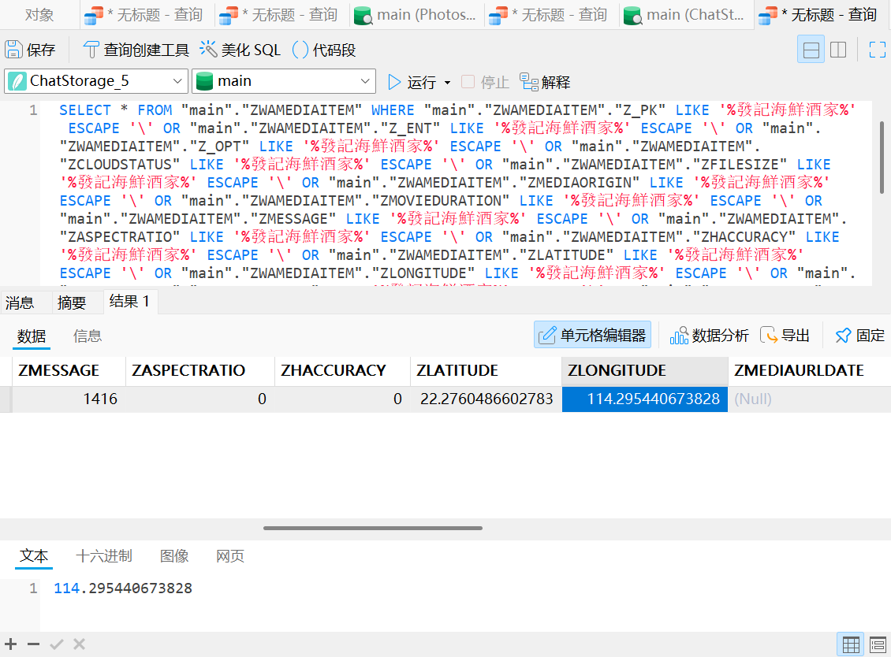Switch to the 对象 tab
Viewport: 891px width, 657px height.
(39, 15)
